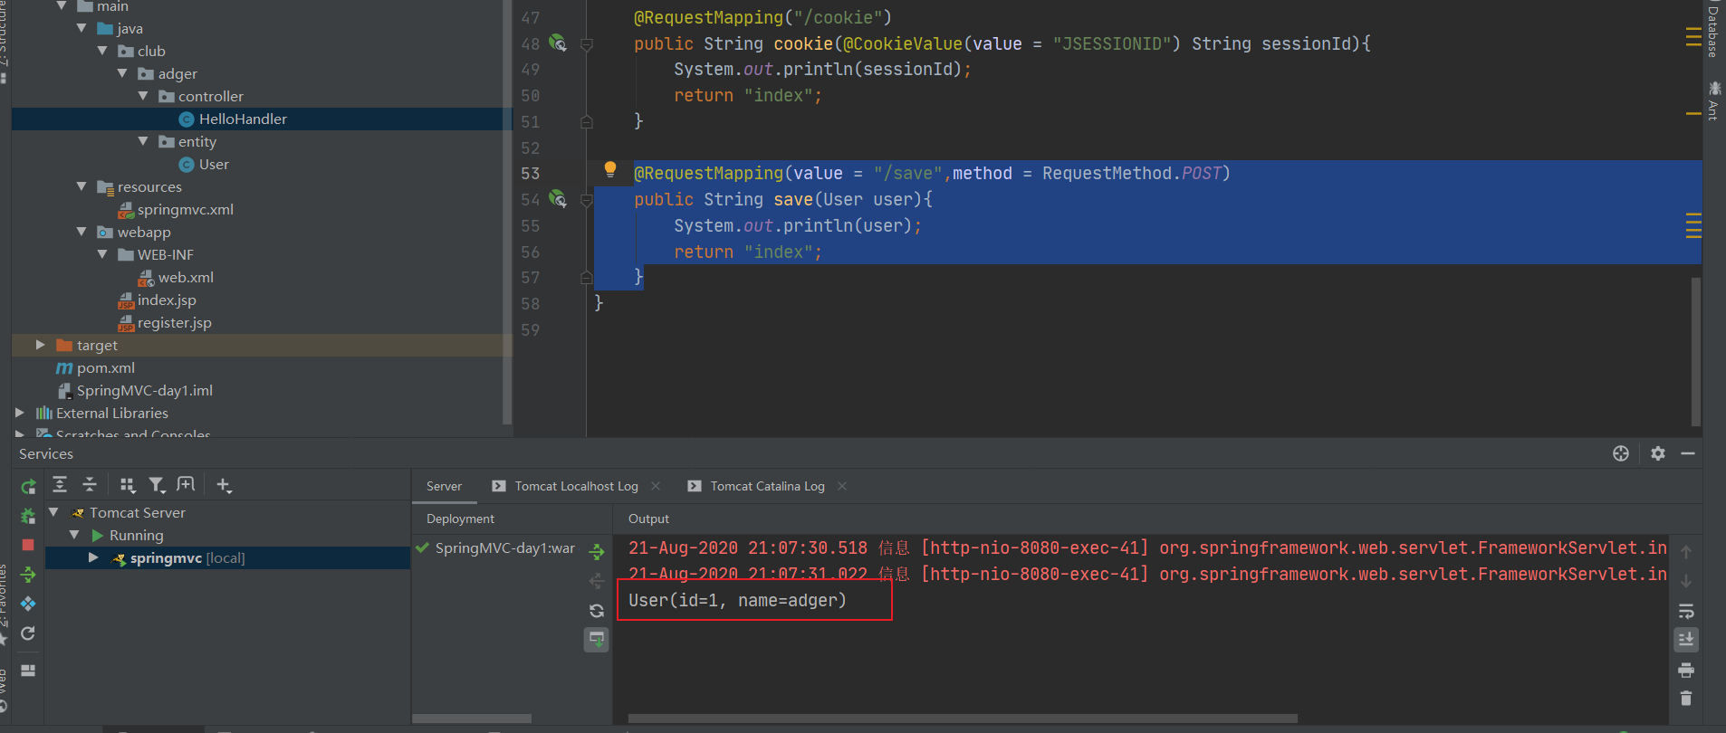
Task: Collapse the entity package arrow
Action: pyautogui.click(x=143, y=140)
